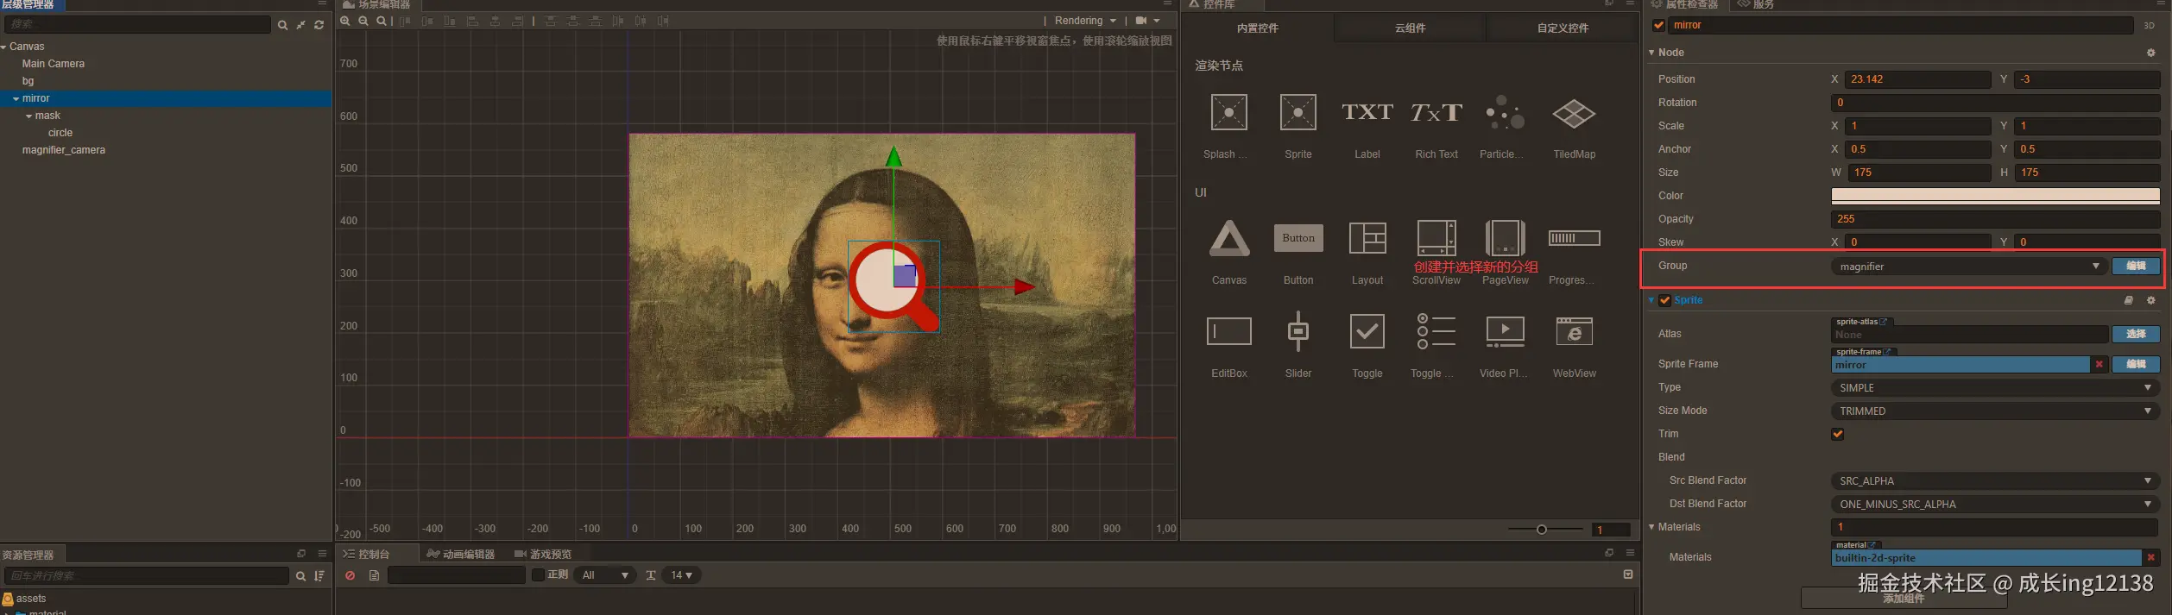Choose the Rich Text widget icon
The image size is (2172, 615).
point(1436,112)
